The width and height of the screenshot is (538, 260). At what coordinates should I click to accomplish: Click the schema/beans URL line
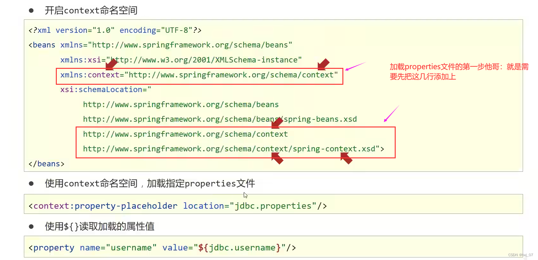[x=181, y=105]
